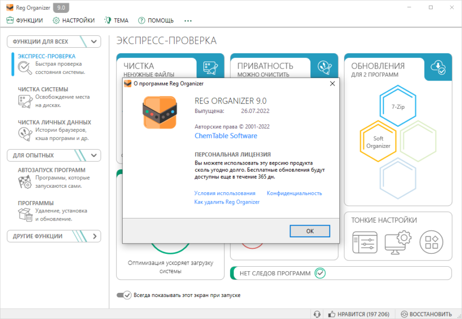This screenshot has width=462, height=319.
Task: Open the three-dots overflow menu
Action: [188, 21]
